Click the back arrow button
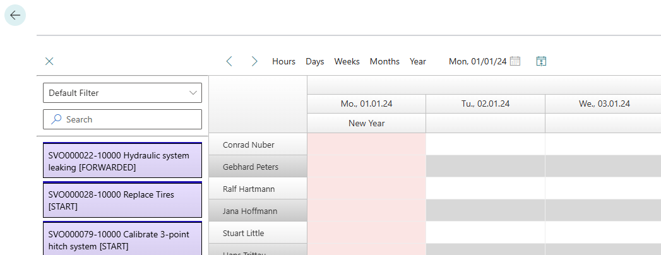This screenshot has height=255, width=661. [x=15, y=15]
